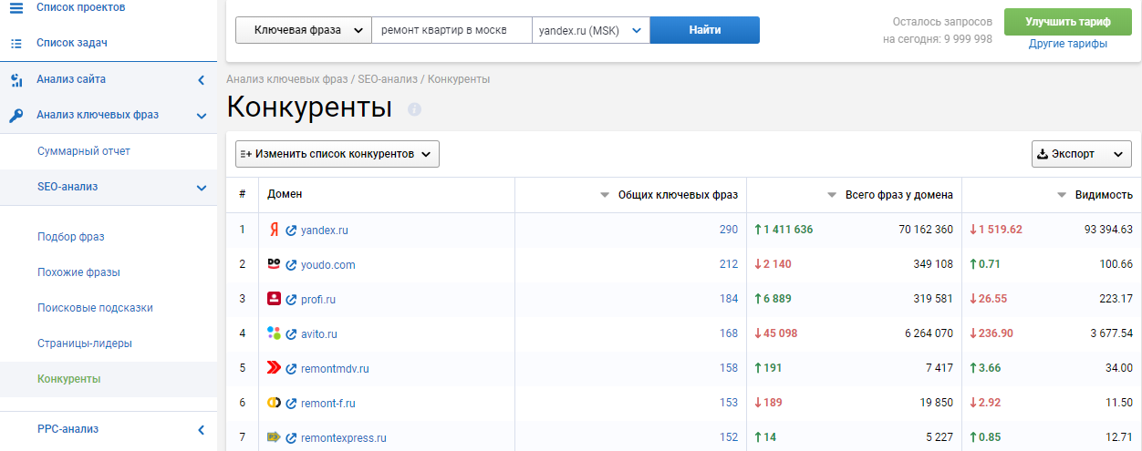Click the yandex.ru favicon
The width and height of the screenshot is (1142, 451).
point(274,230)
